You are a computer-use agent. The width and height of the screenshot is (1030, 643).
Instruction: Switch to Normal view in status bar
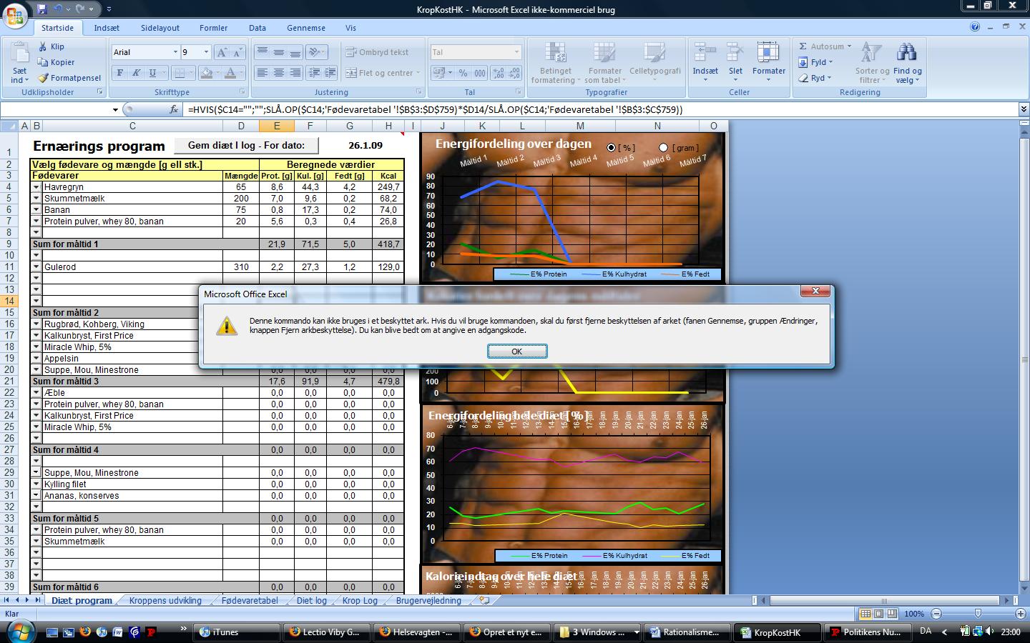coord(865,614)
